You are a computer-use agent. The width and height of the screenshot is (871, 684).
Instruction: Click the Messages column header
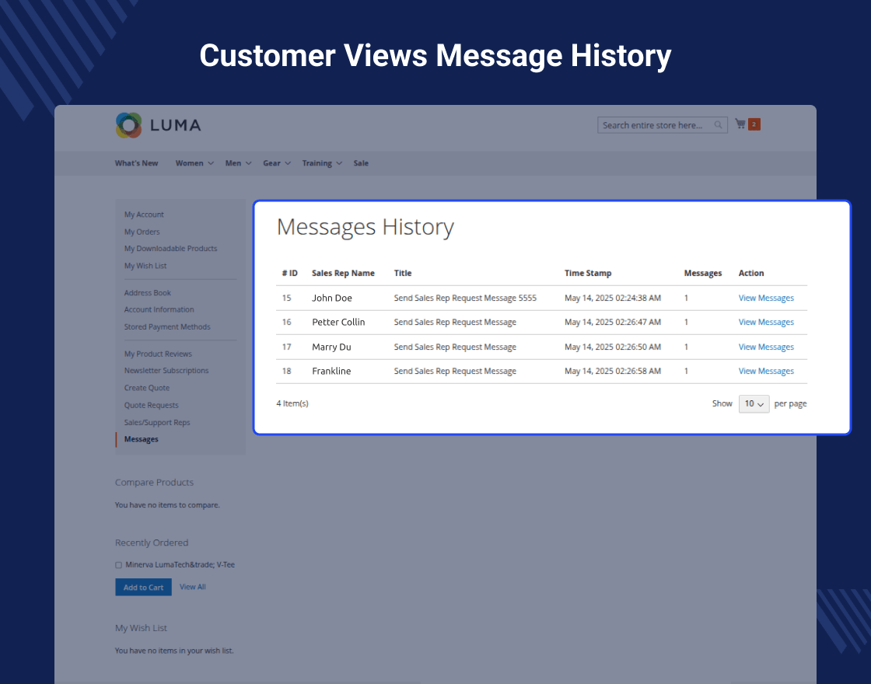point(703,273)
